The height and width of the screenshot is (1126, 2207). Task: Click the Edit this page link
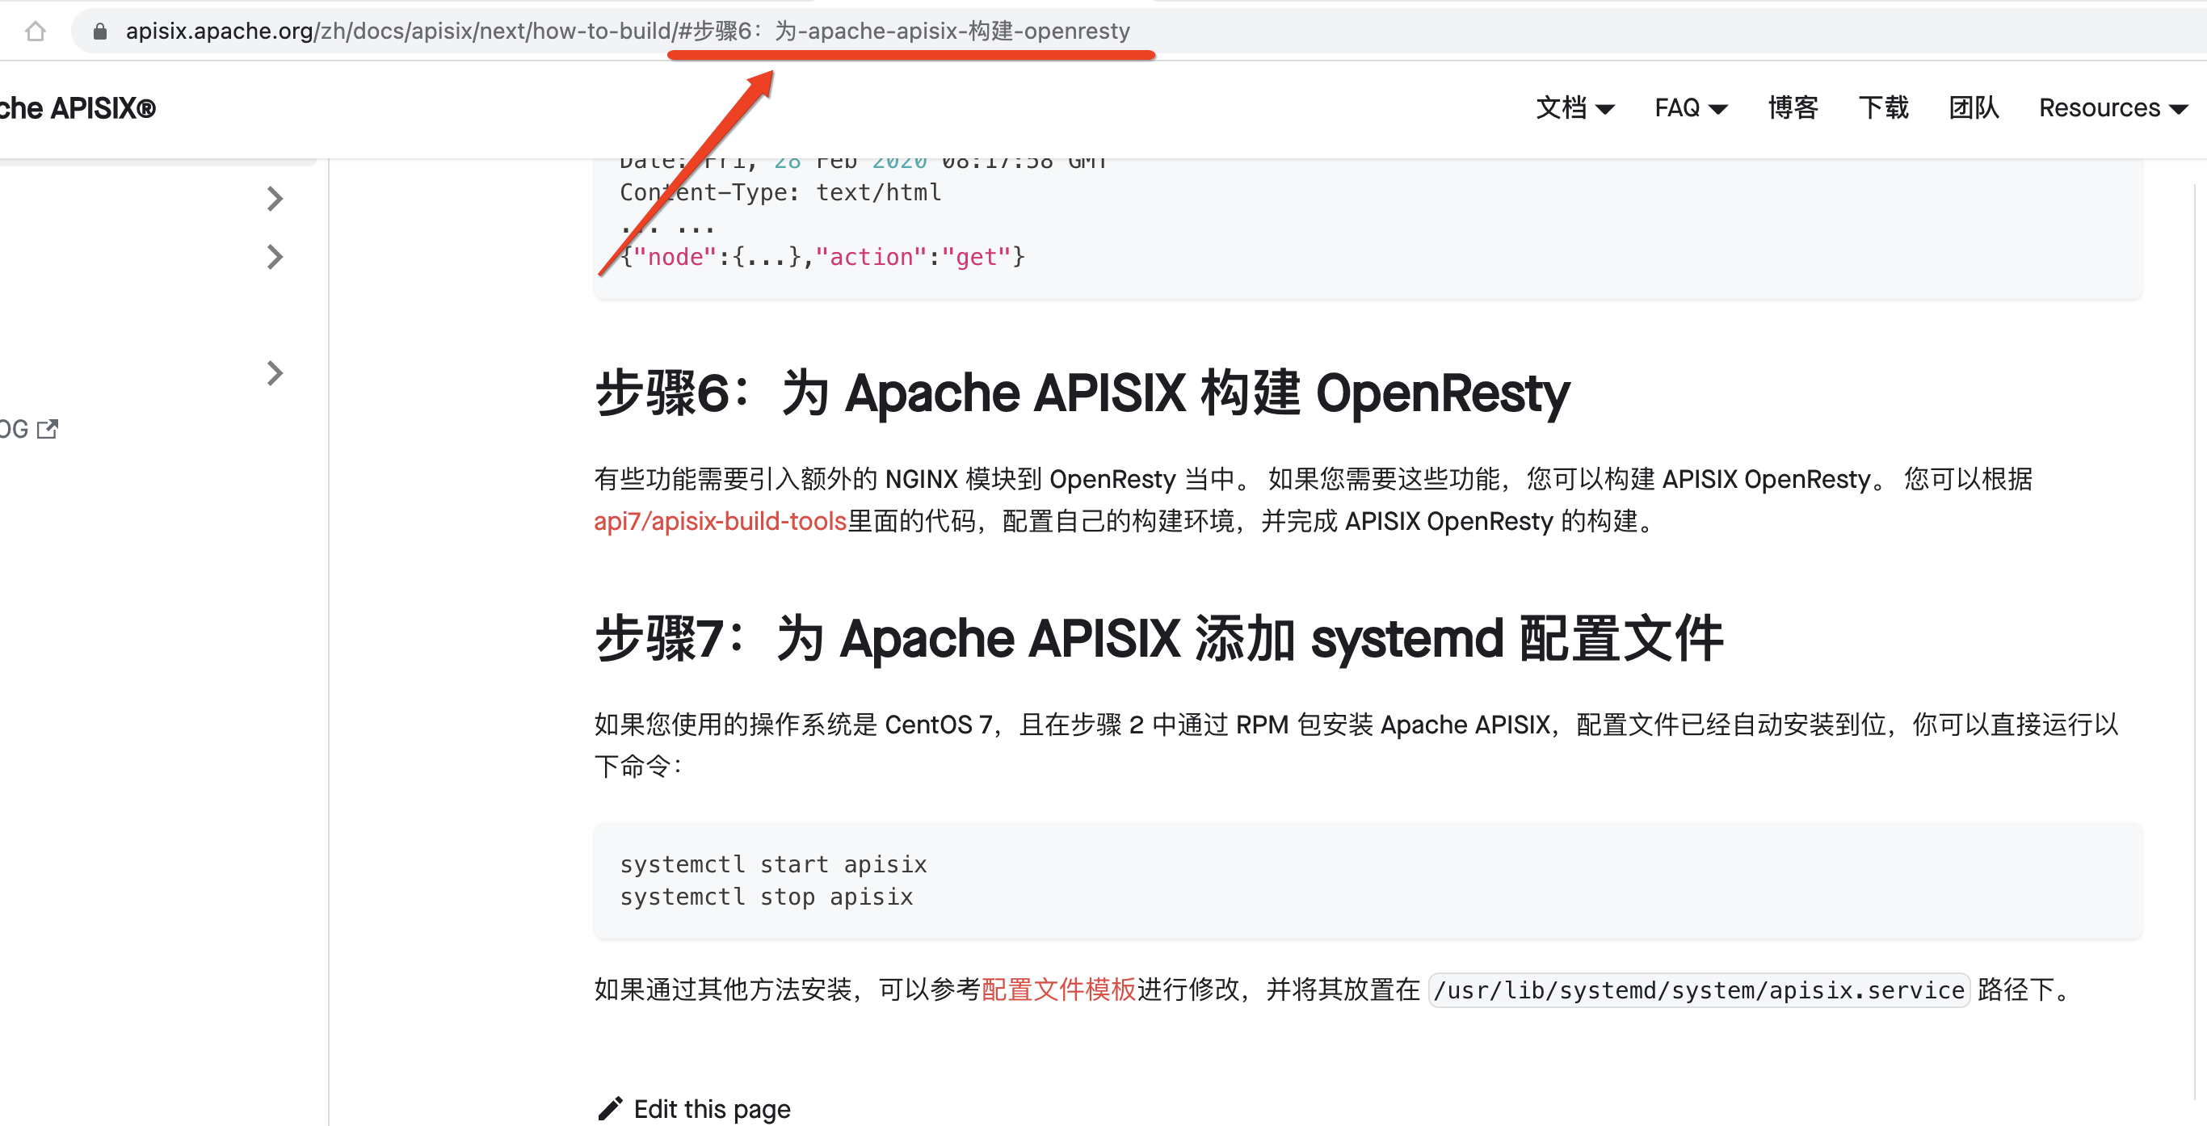[x=711, y=1108]
